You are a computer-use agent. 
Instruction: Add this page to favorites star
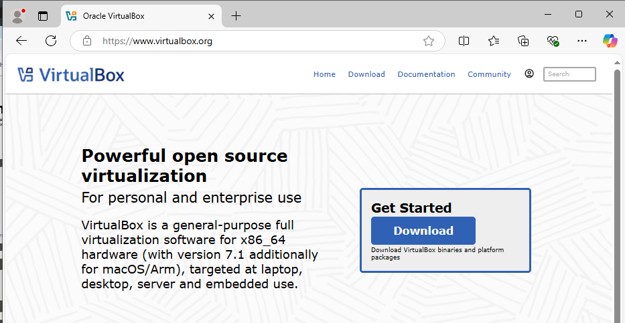[429, 41]
